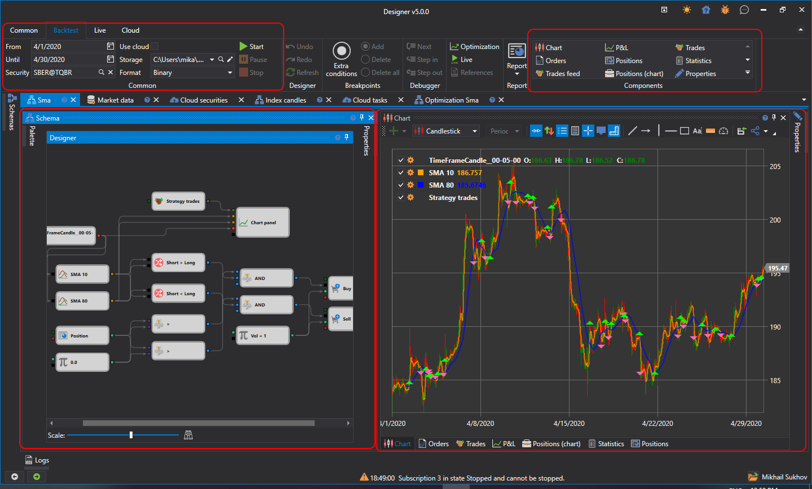The width and height of the screenshot is (812, 489).
Task: Enable the Use cloud checkbox
Action: (x=155, y=47)
